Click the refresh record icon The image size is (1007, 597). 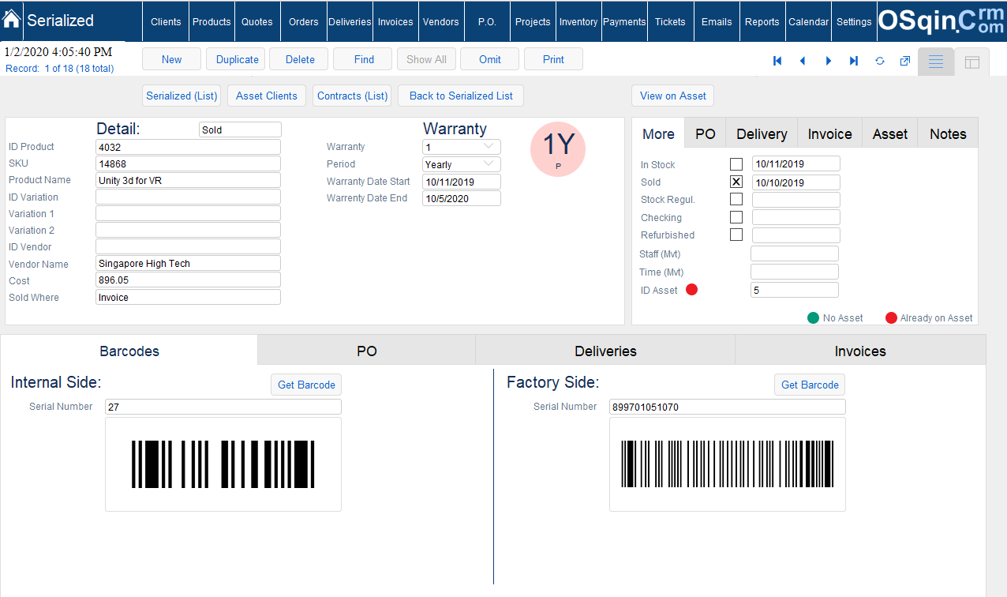click(880, 61)
